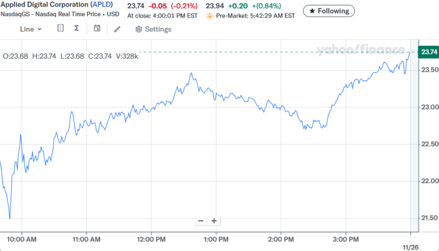This screenshot has height=251, width=439.
Task: Open chart Settings
Action: click(x=153, y=29)
